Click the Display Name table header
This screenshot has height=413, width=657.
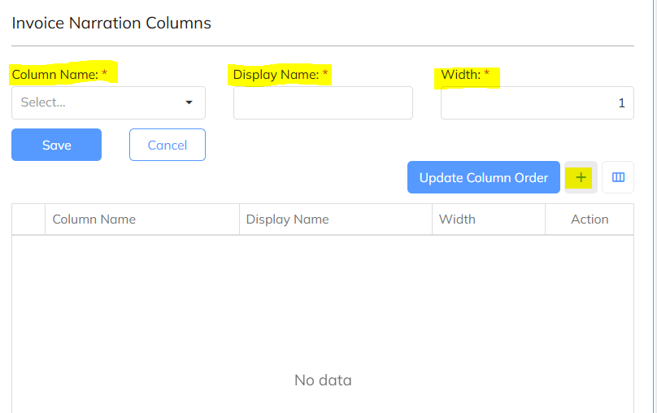(287, 219)
